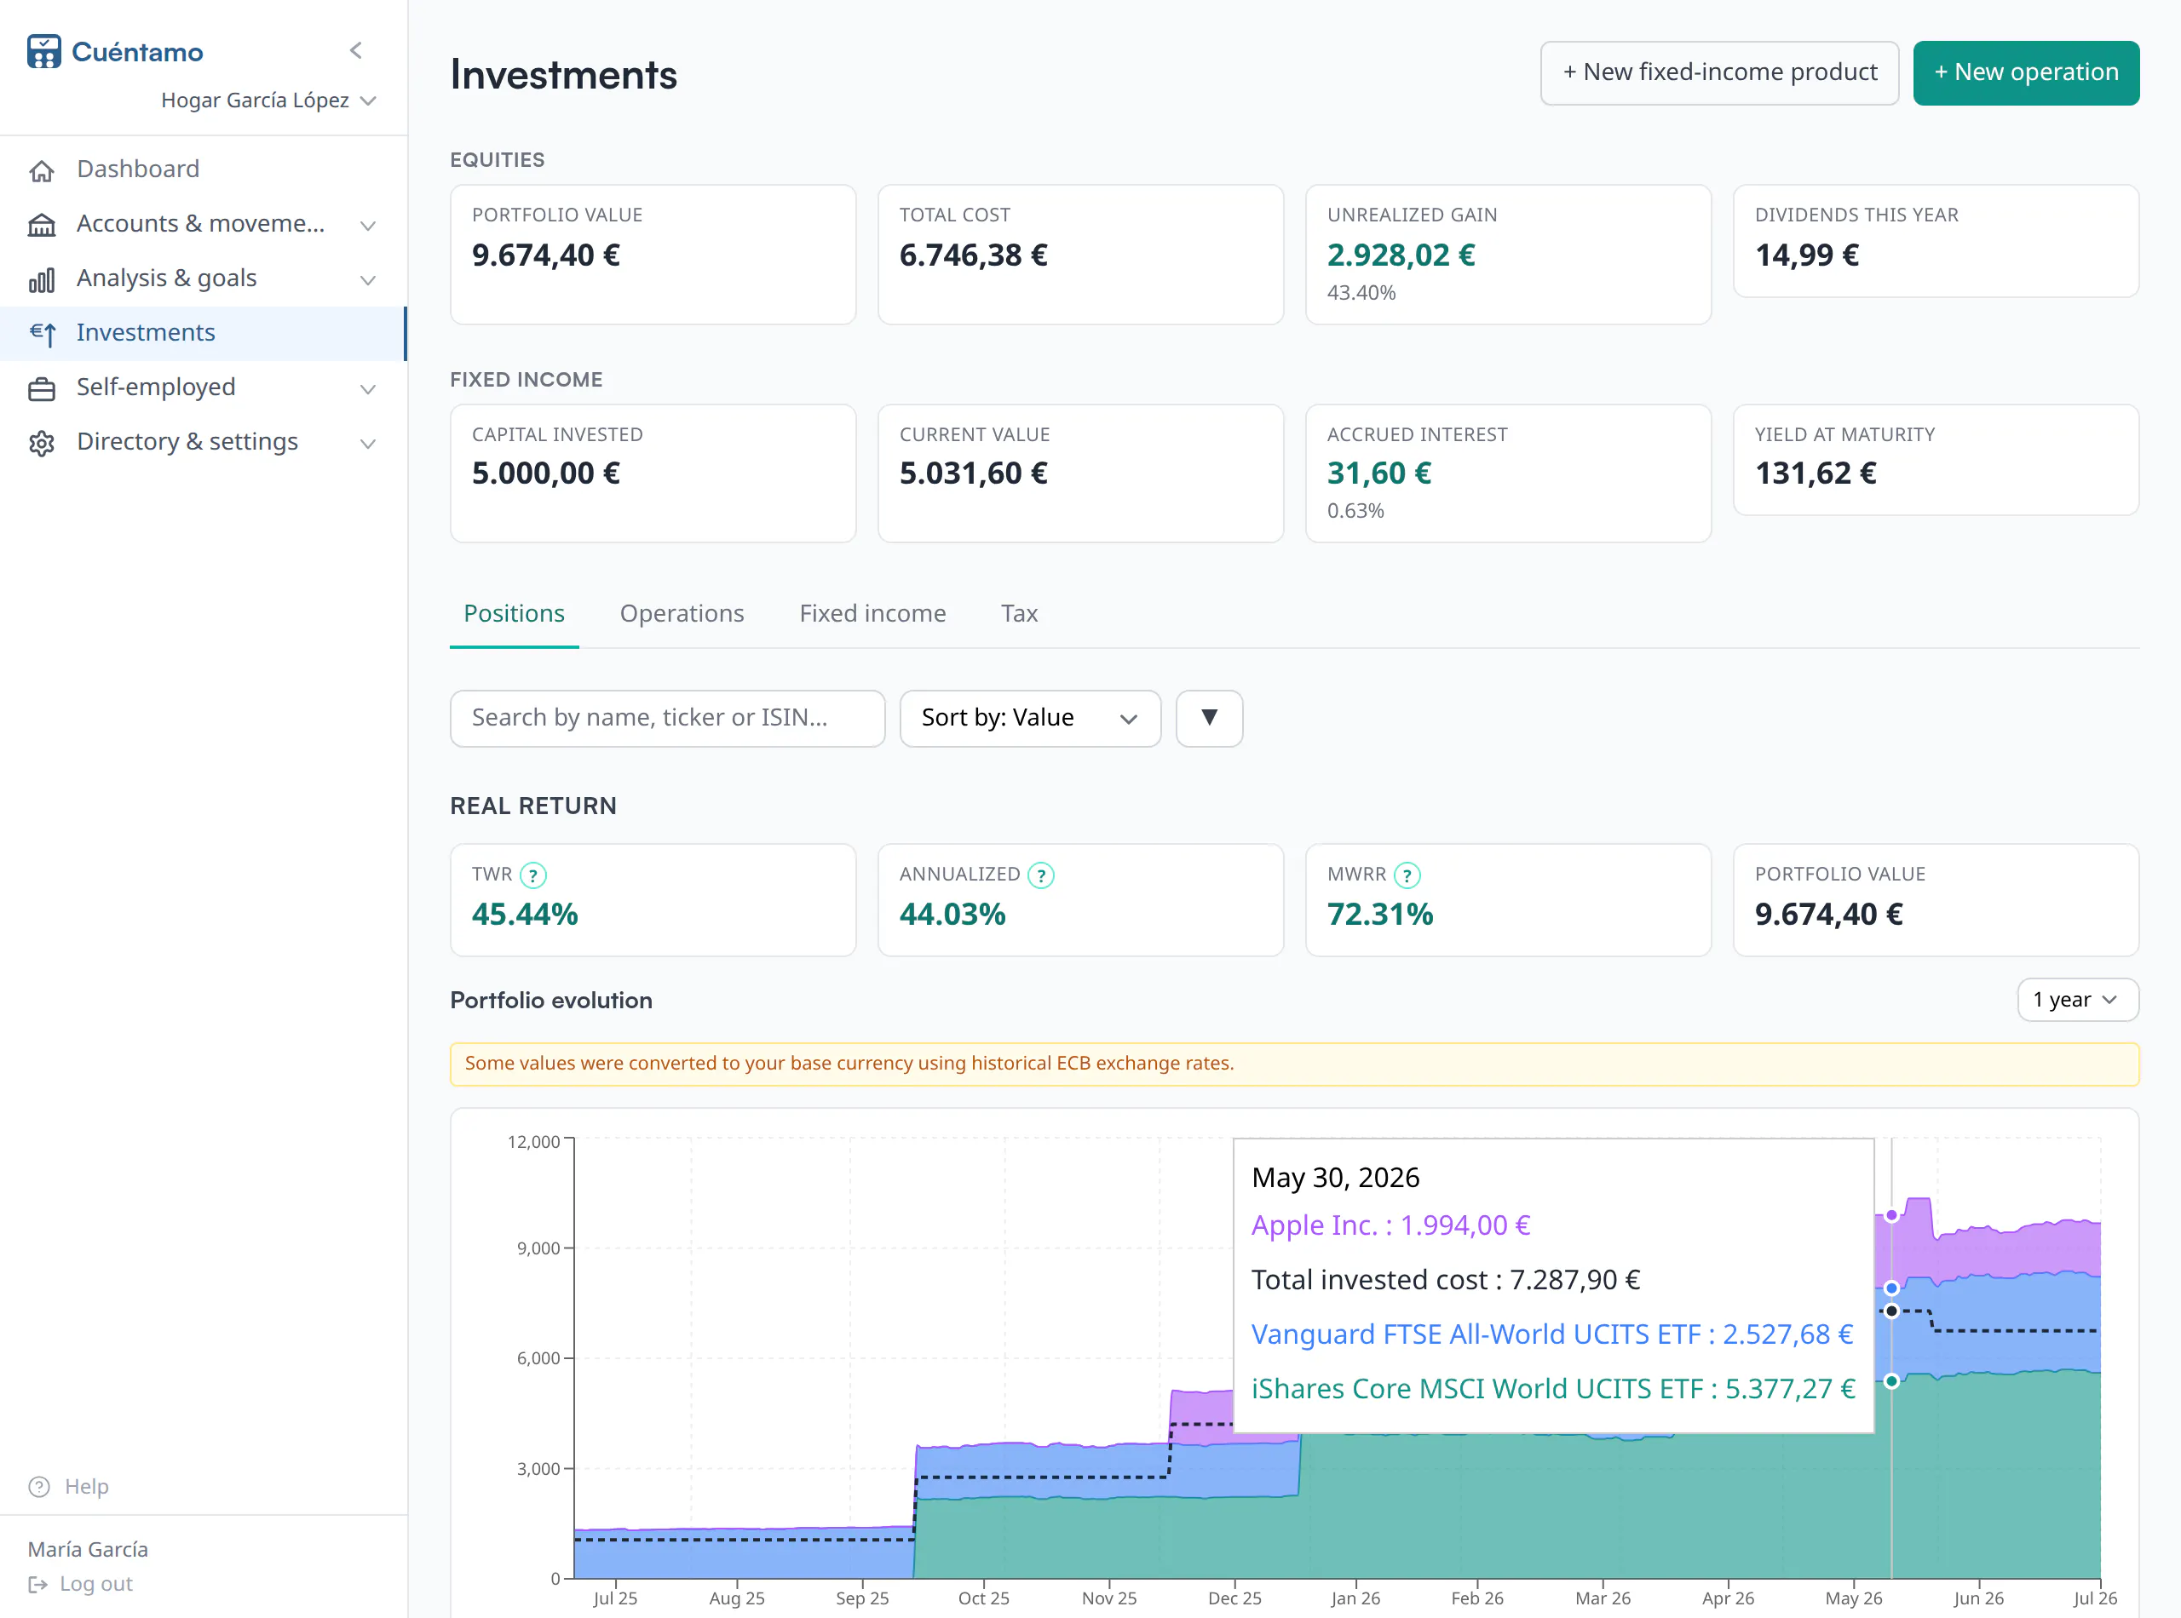
Task: Click the MWRR help question-mark icon
Action: (1407, 875)
